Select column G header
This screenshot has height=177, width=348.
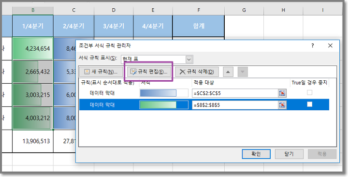[x=244, y=10]
